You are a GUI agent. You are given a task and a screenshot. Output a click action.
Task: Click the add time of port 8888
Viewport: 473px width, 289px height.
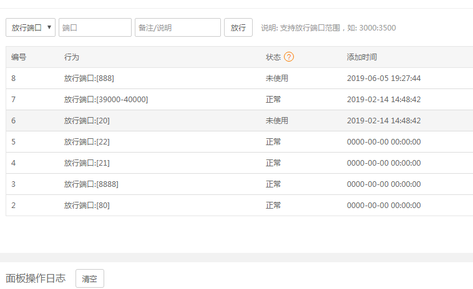pos(384,184)
